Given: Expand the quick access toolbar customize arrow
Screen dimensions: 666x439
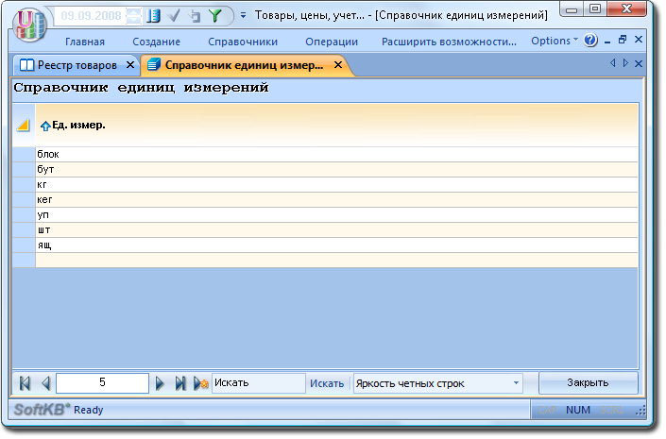Looking at the screenshot, I should (x=244, y=16).
